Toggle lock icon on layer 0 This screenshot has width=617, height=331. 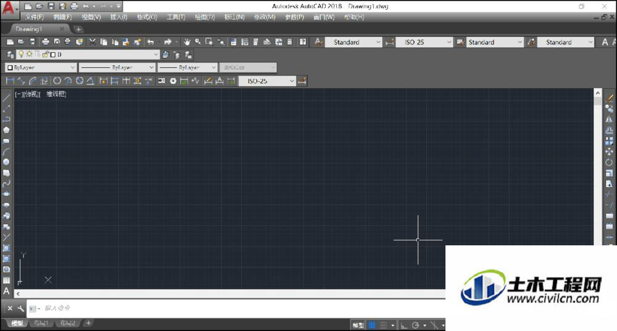(x=45, y=54)
